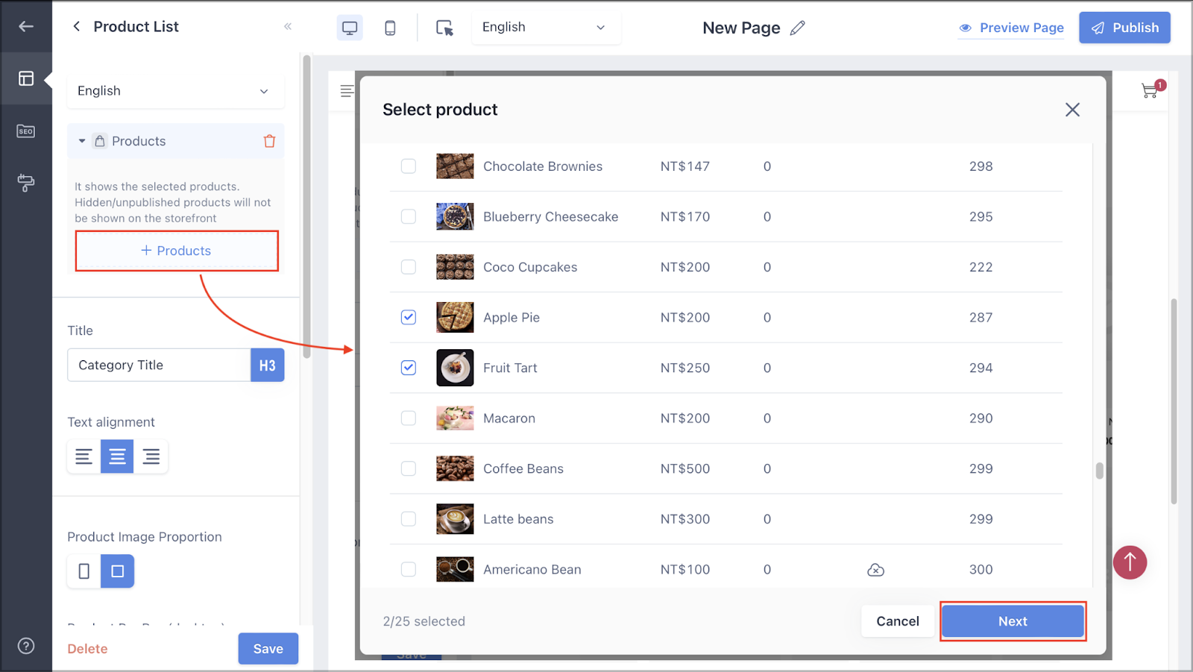
Task: Check the Americano Bean checkbox
Action: click(x=409, y=569)
